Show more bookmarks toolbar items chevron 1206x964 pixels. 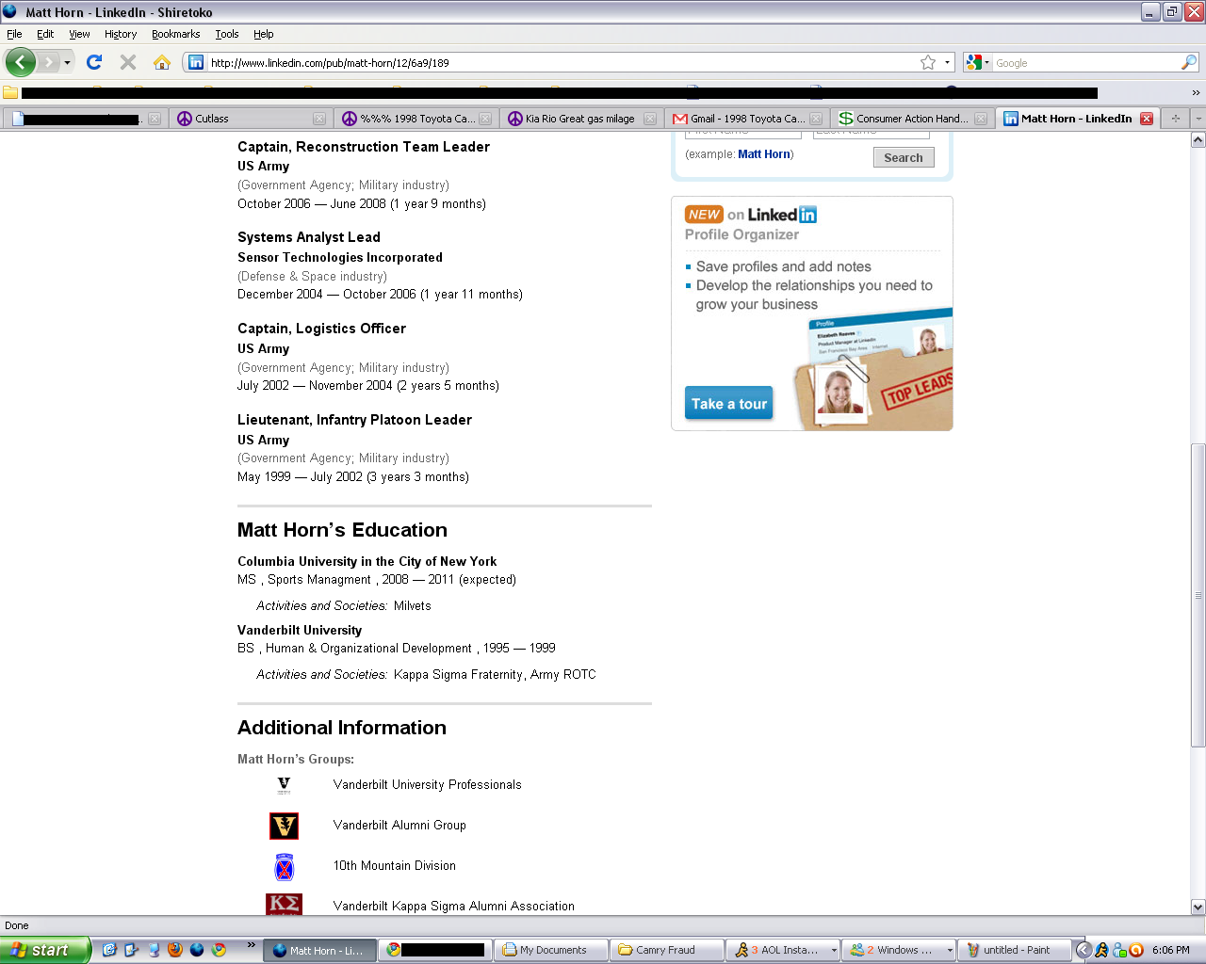coord(1196,92)
